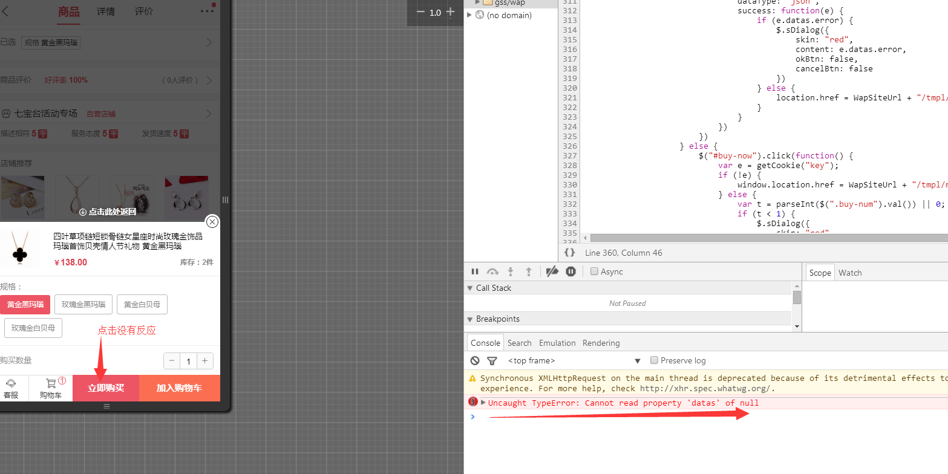
Task: Pretty print source with braces icon
Action: 569,253
